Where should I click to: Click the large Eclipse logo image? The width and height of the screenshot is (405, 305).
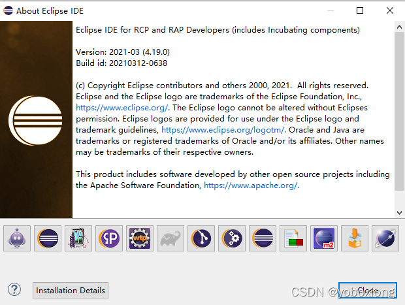point(35,120)
